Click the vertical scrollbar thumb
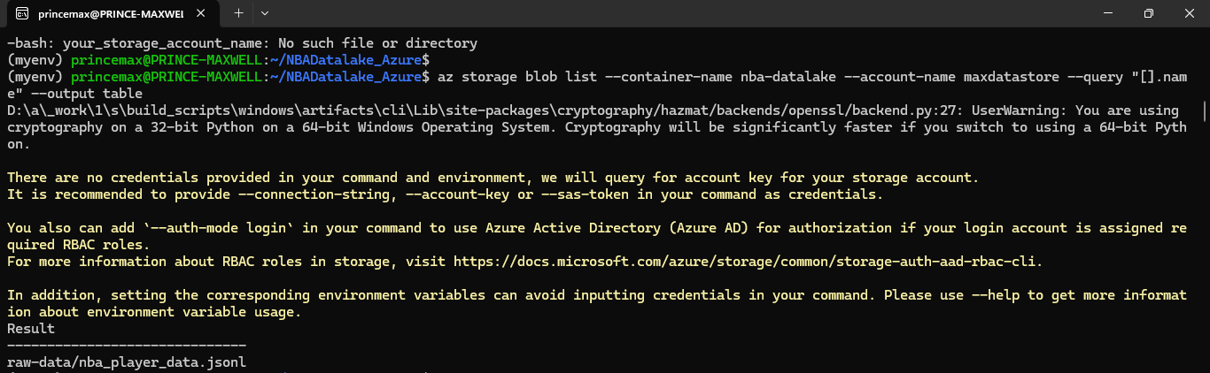 click(1204, 112)
